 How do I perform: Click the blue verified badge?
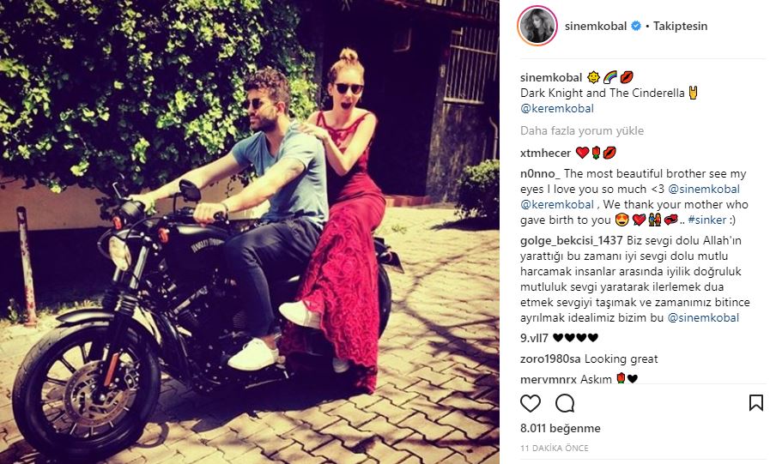636,26
